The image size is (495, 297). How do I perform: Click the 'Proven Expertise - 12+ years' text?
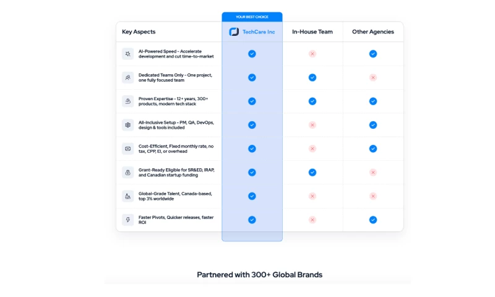click(173, 101)
